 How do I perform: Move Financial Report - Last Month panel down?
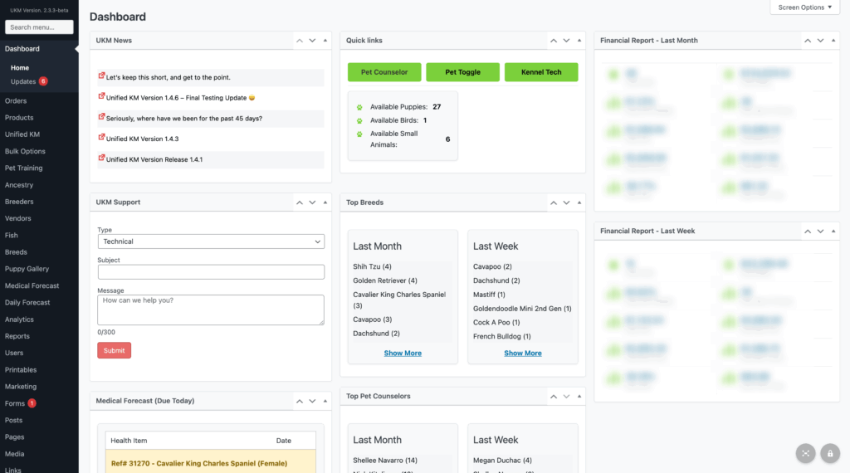coord(821,41)
